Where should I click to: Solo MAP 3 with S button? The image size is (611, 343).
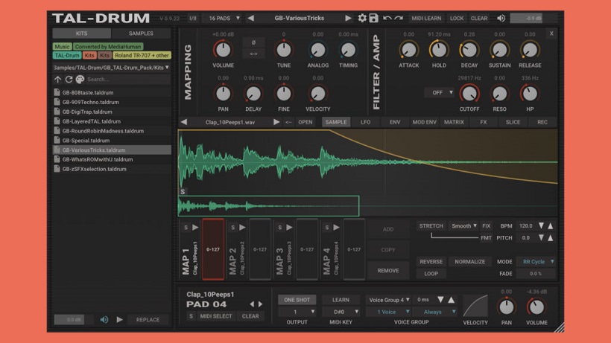point(279,228)
